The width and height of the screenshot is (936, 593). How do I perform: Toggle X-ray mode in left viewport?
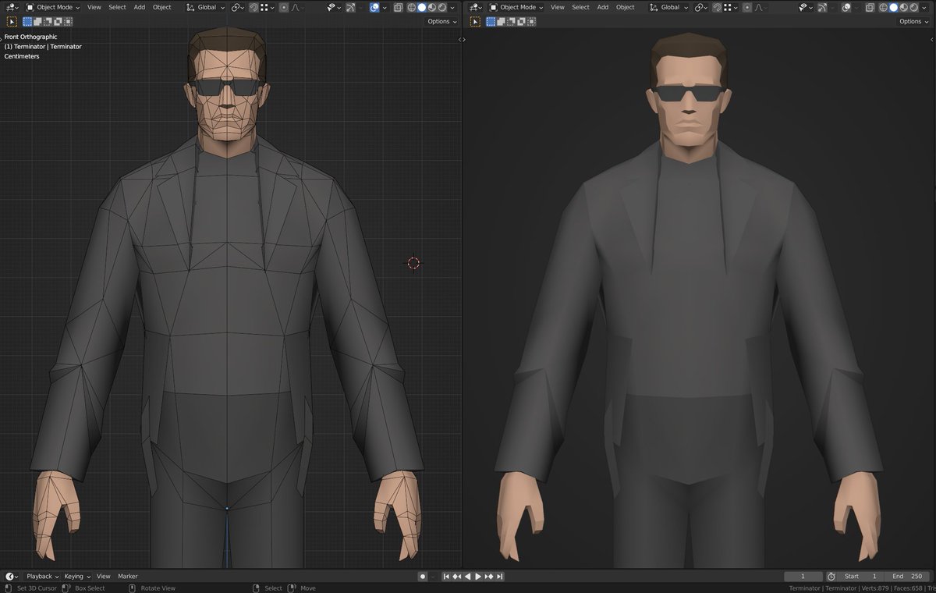coord(398,7)
